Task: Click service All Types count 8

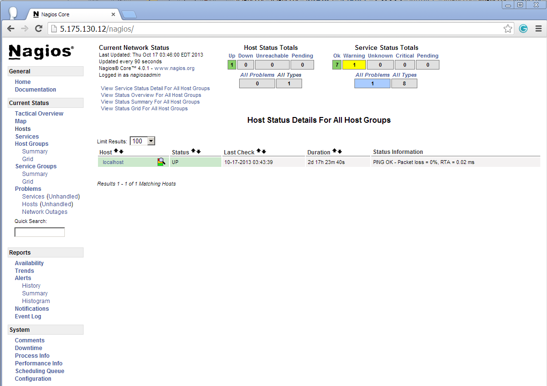Action: point(404,83)
